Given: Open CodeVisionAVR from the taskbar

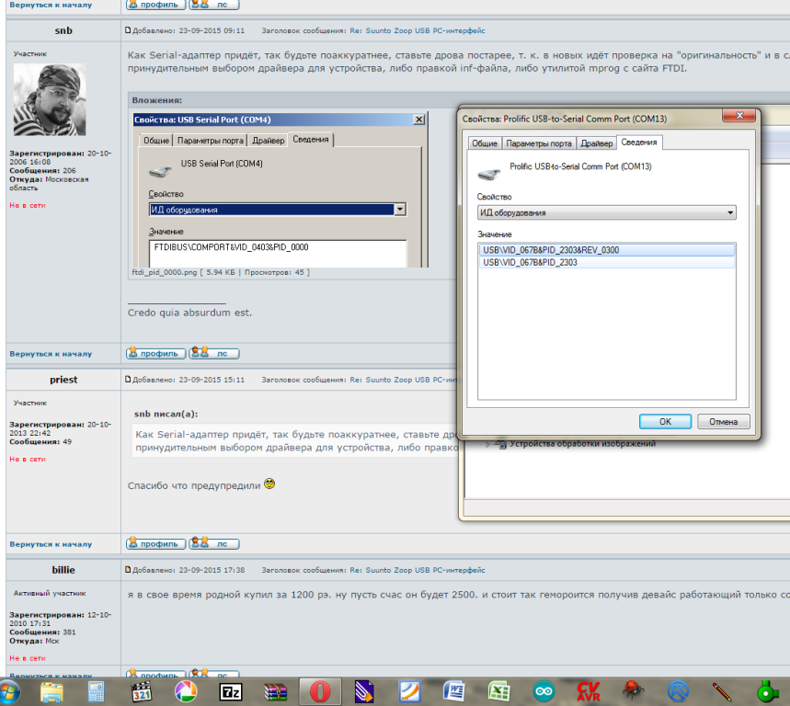Looking at the screenshot, I should click(x=588, y=692).
